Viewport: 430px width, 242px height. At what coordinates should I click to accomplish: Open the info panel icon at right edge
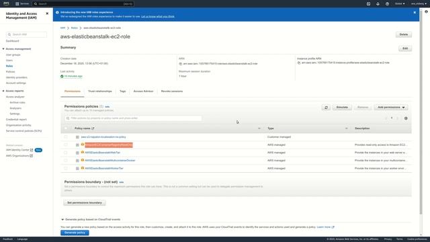pos(426,12)
